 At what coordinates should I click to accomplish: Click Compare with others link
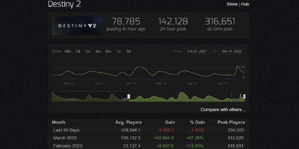click(223, 110)
